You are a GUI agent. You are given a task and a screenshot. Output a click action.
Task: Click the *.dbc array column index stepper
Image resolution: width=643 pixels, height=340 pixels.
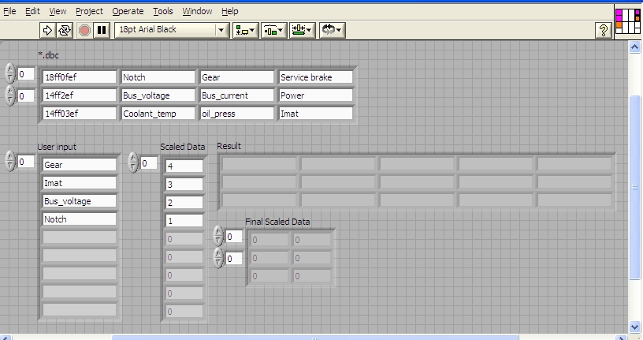click(x=10, y=96)
